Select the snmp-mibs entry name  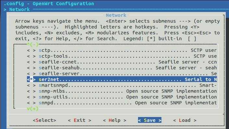(52, 91)
